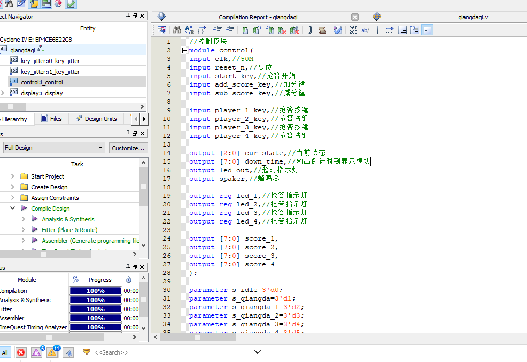
Task: Switch to Compilation Report tab
Action: pos(258,17)
